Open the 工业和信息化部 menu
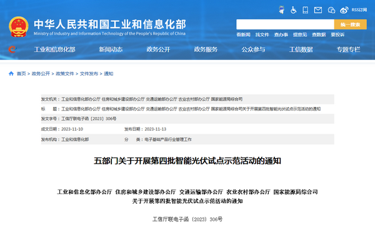Viewport: 375px width, 235px height. click(x=54, y=49)
